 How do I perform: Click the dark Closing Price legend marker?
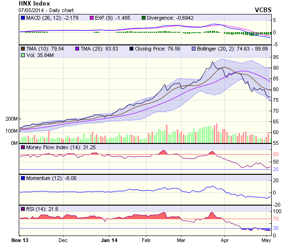[131, 48]
